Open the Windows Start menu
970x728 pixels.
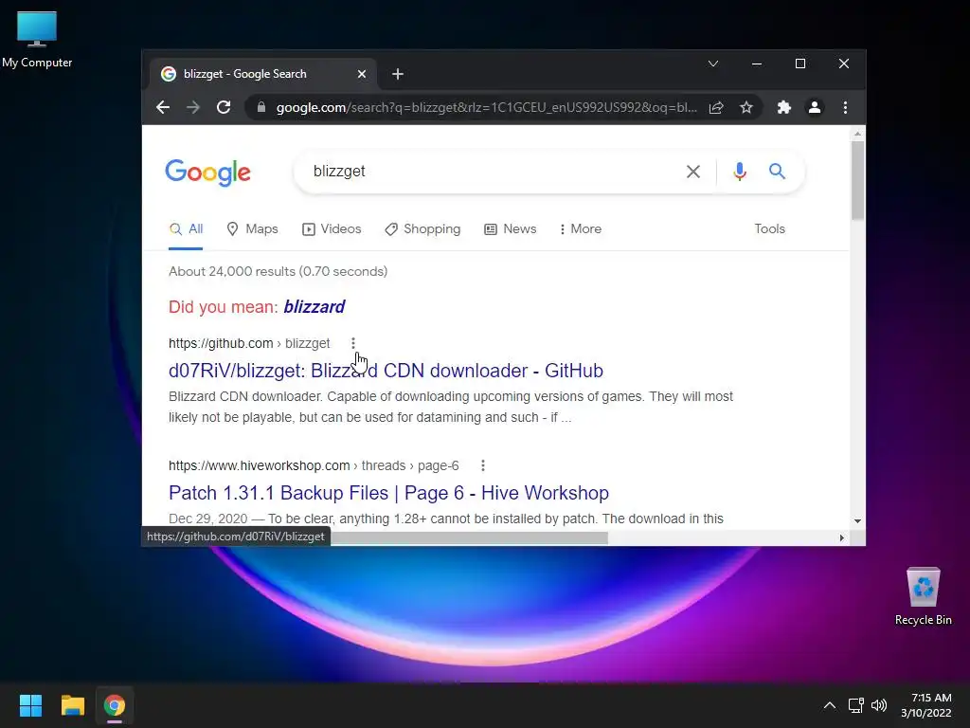[30, 705]
